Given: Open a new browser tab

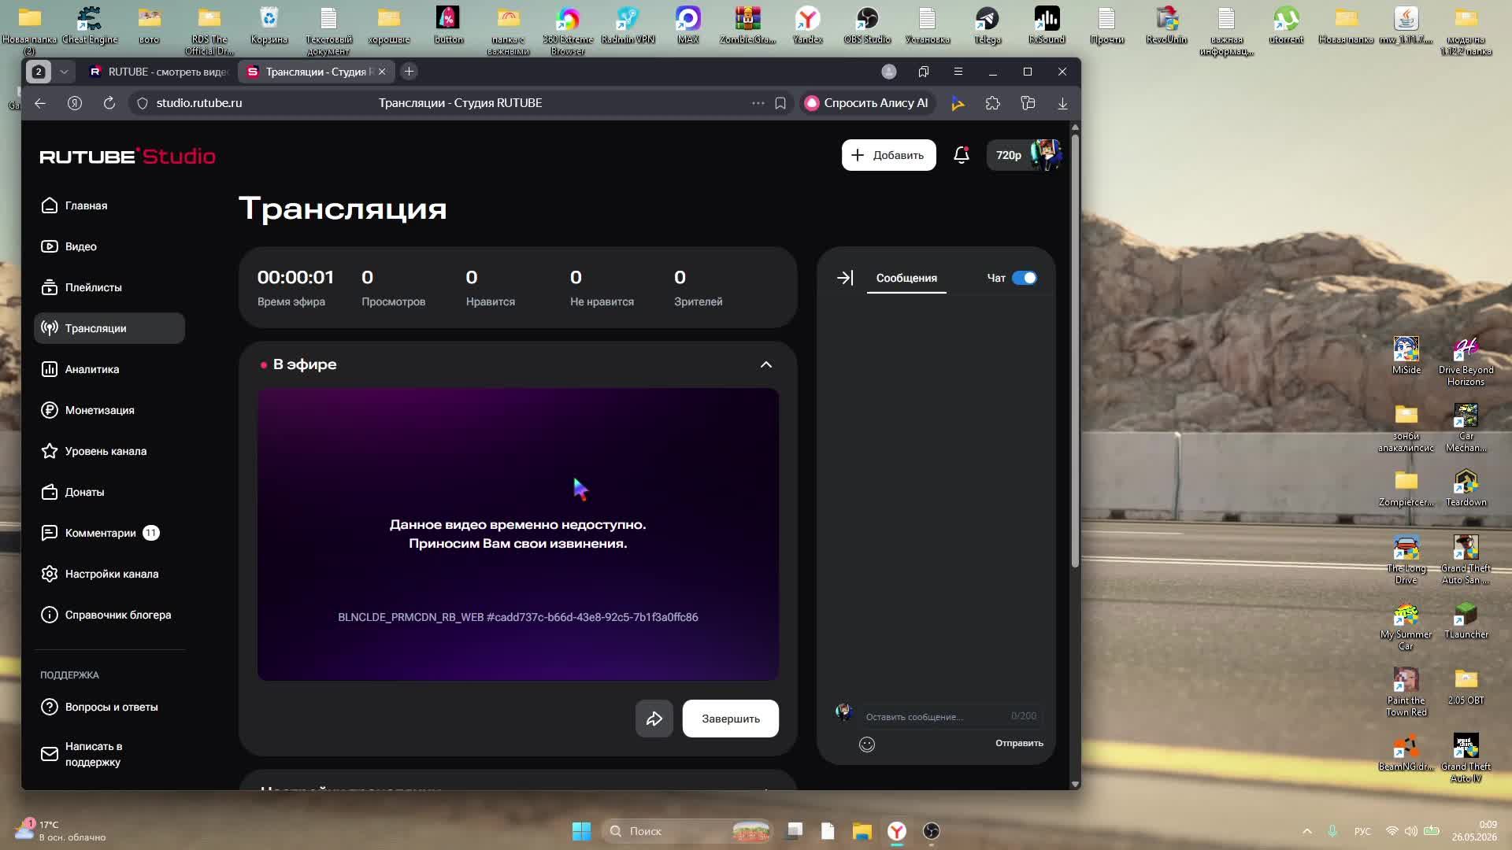Looking at the screenshot, I should (409, 72).
